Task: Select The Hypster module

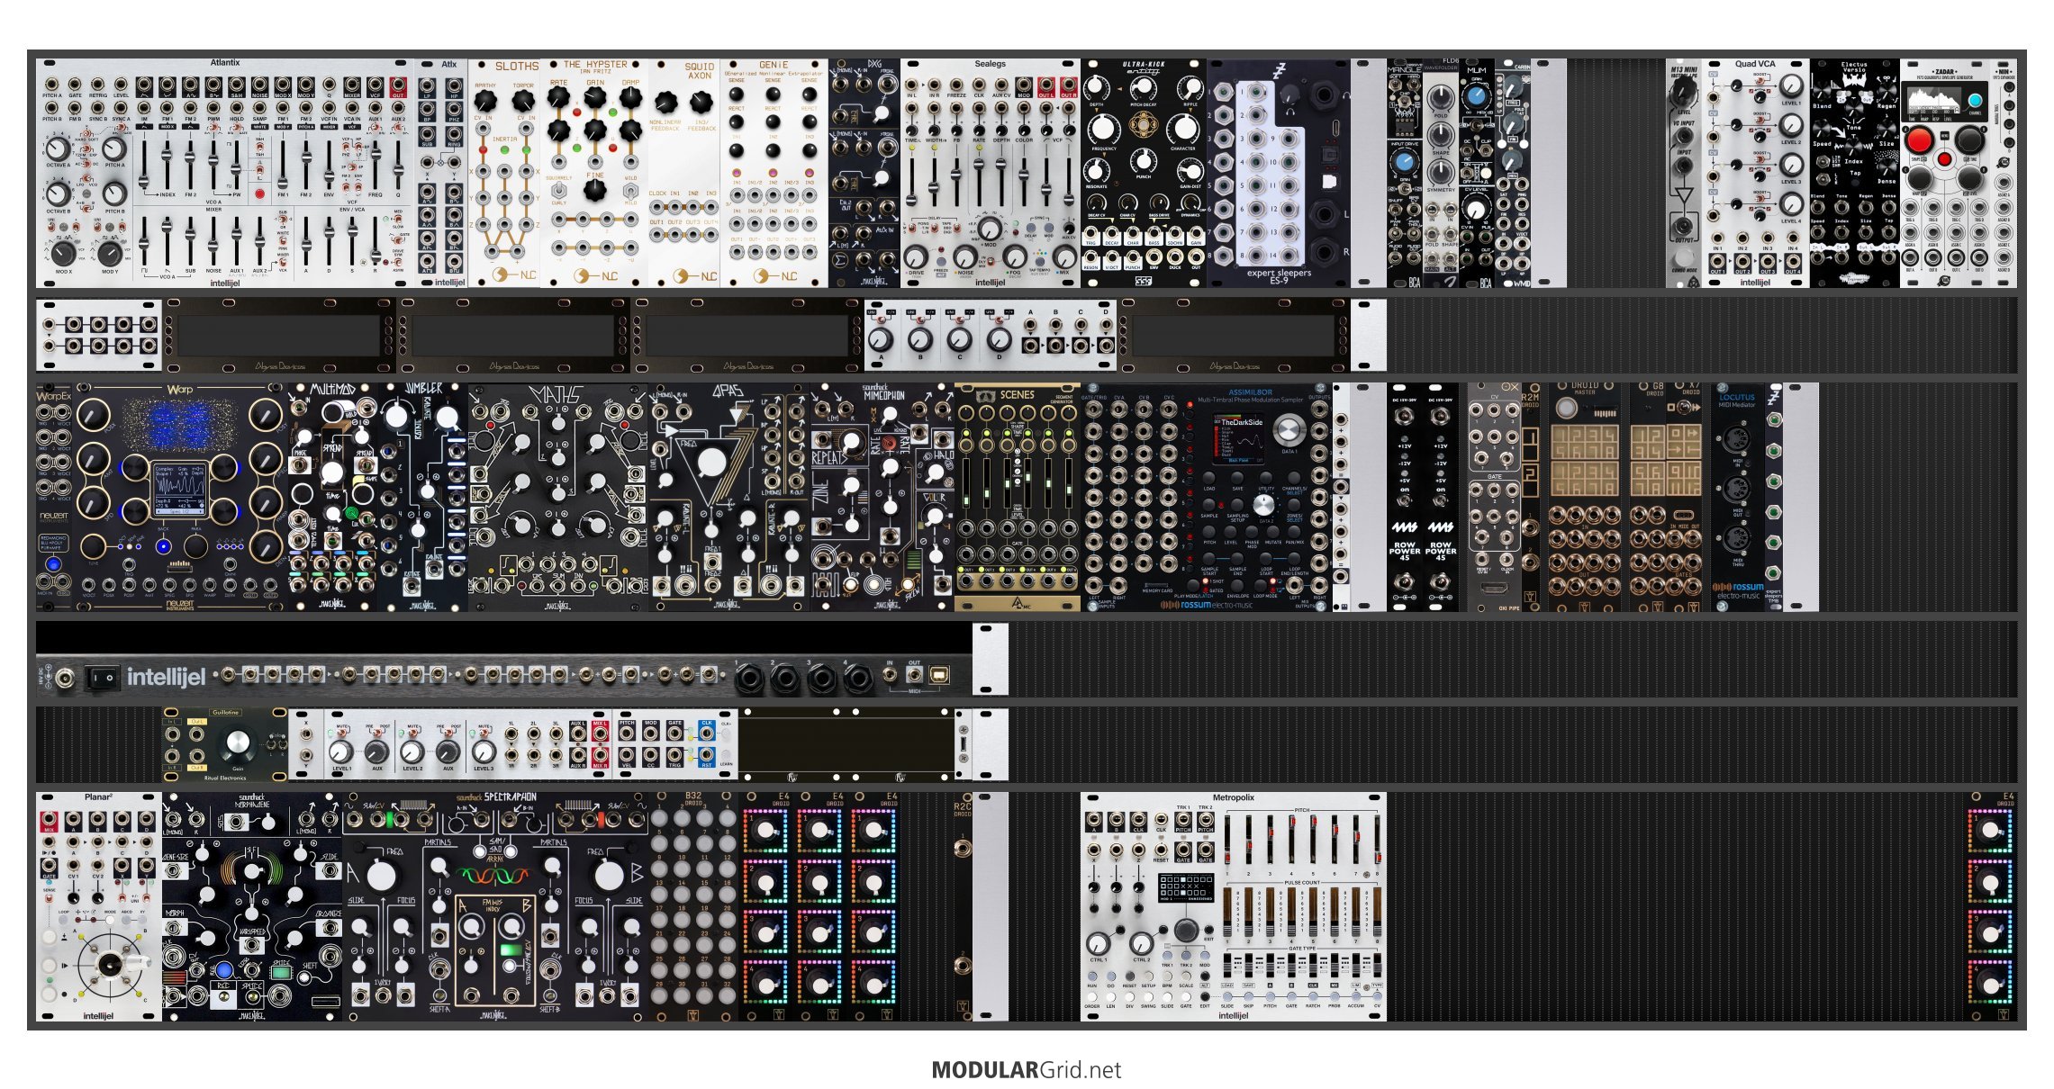Action: (594, 173)
